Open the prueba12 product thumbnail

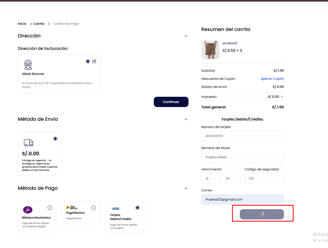(x=210, y=50)
